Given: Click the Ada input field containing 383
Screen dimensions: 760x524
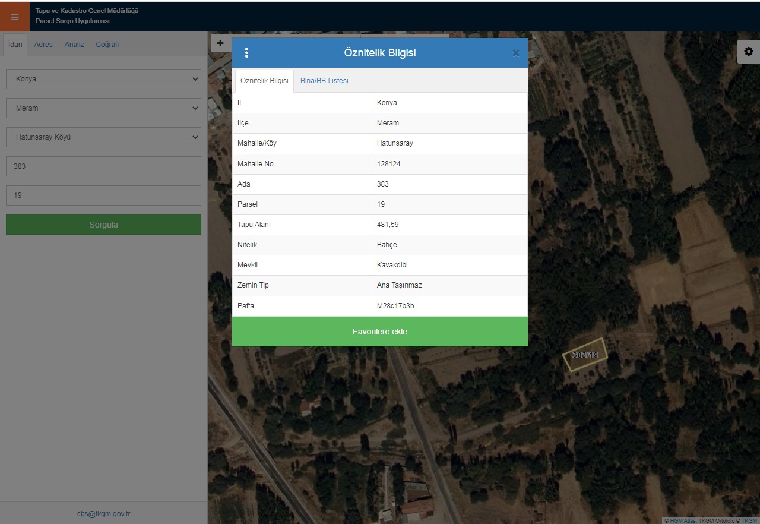Looking at the screenshot, I should 103,166.
